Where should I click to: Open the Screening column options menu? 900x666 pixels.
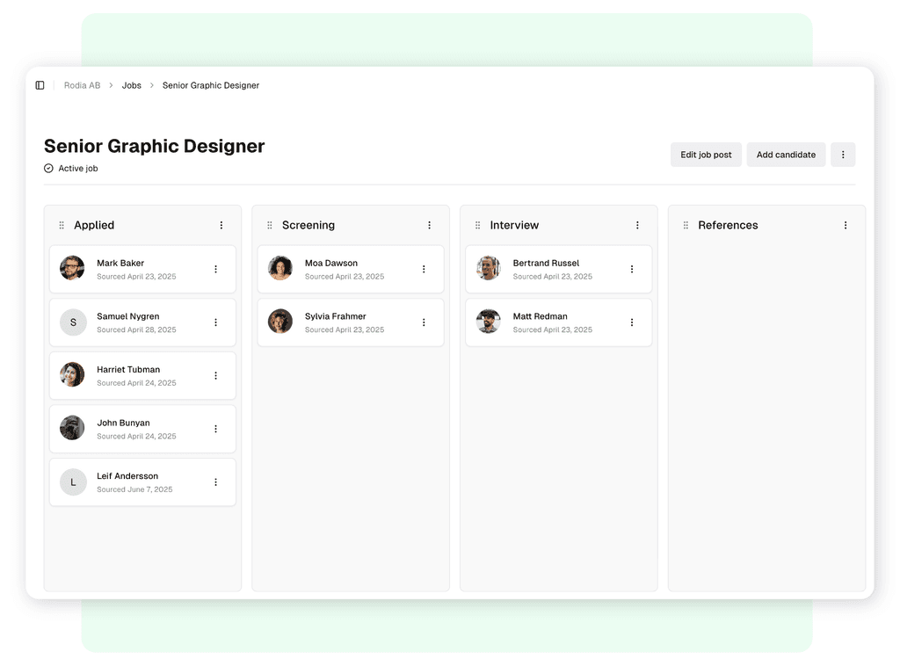pos(430,225)
